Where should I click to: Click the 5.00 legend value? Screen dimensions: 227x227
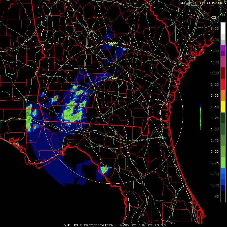coord(215,51)
